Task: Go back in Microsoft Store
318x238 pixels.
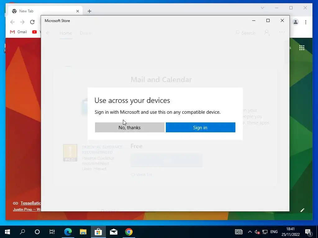Action: tap(48, 33)
